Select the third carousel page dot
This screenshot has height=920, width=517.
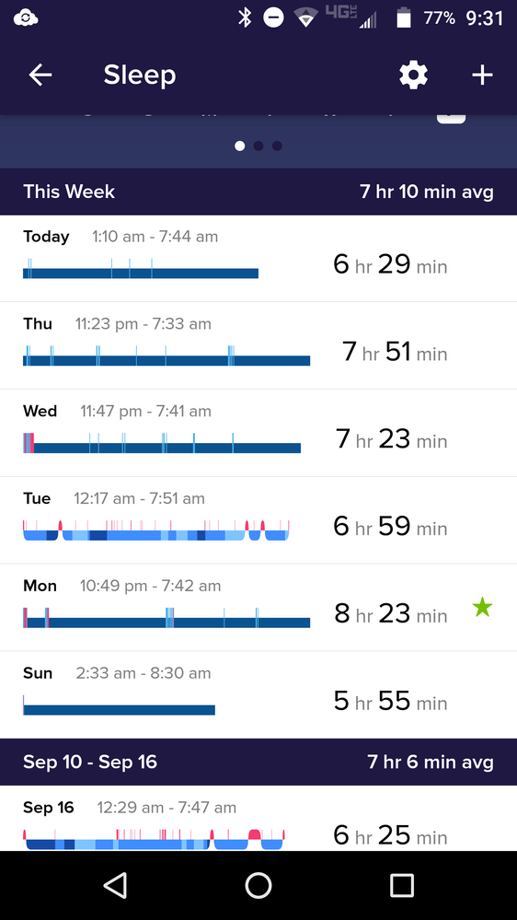pos(277,146)
